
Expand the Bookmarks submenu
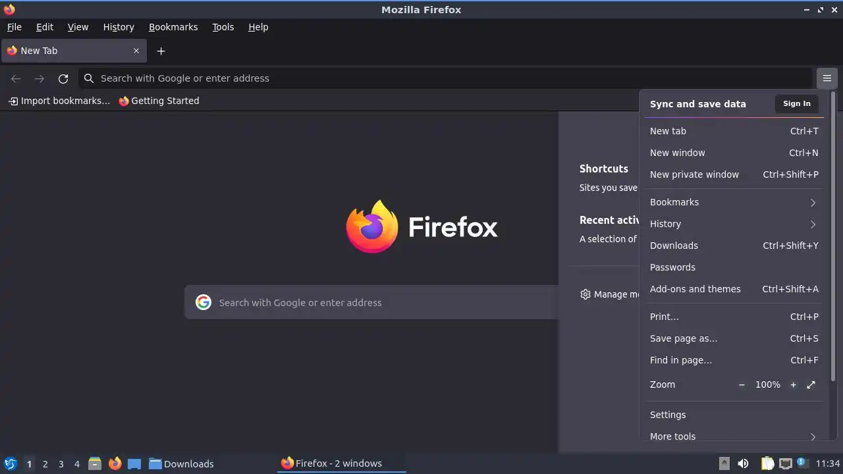[x=733, y=202]
